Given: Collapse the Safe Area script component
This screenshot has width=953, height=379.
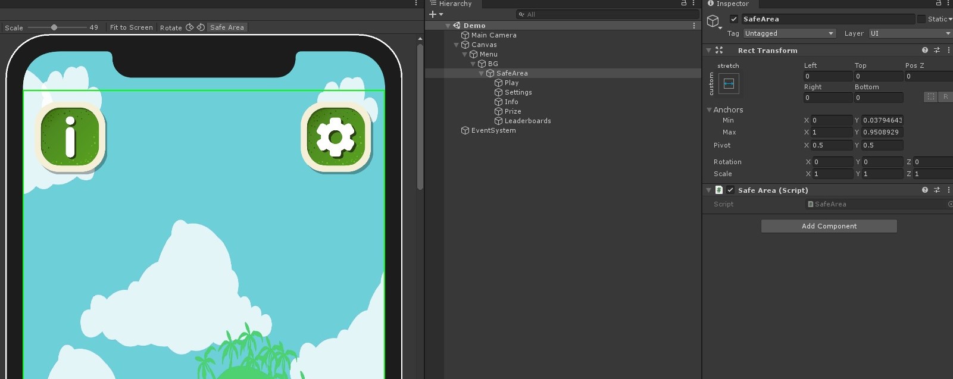Looking at the screenshot, I should [x=709, y=190].
